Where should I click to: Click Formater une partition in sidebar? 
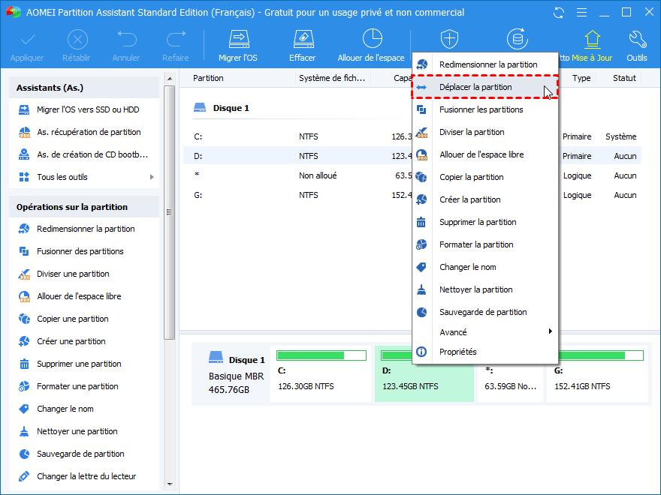(84, 386)
